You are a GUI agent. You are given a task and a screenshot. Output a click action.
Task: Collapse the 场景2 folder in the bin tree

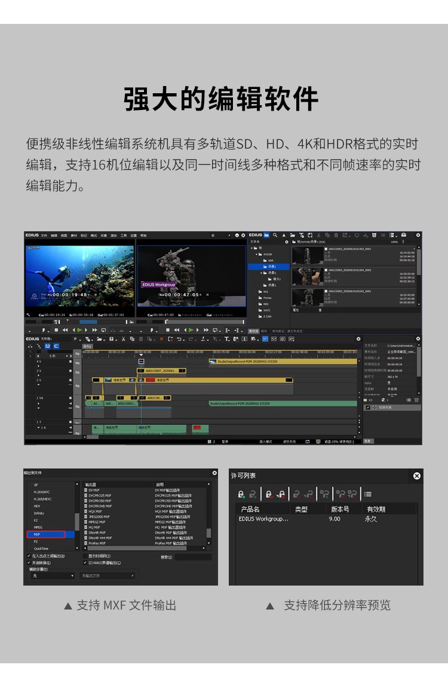262,273
